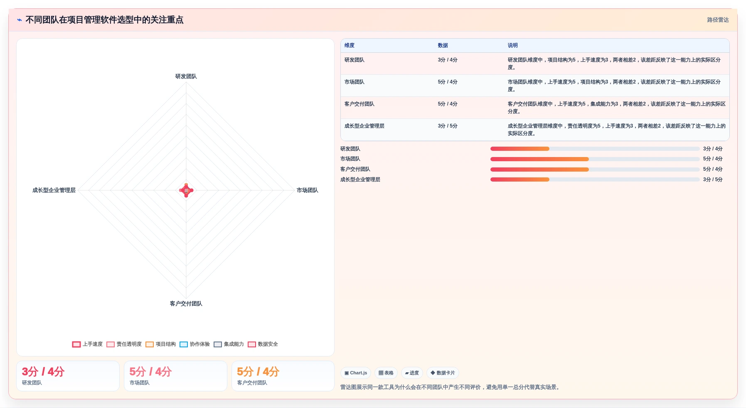Click the radar data points at center
Viewport: 746px width, 408px height.
[186, 190]
